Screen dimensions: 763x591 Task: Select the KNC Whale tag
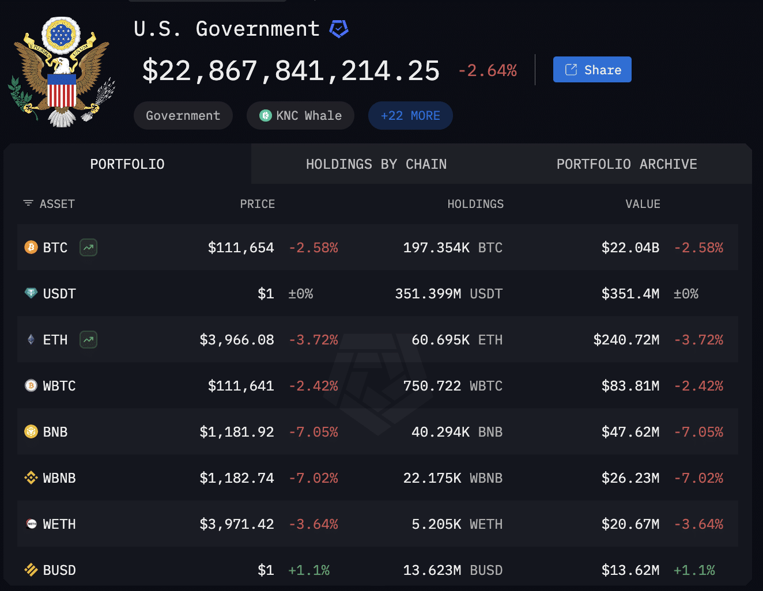point(300,115)
